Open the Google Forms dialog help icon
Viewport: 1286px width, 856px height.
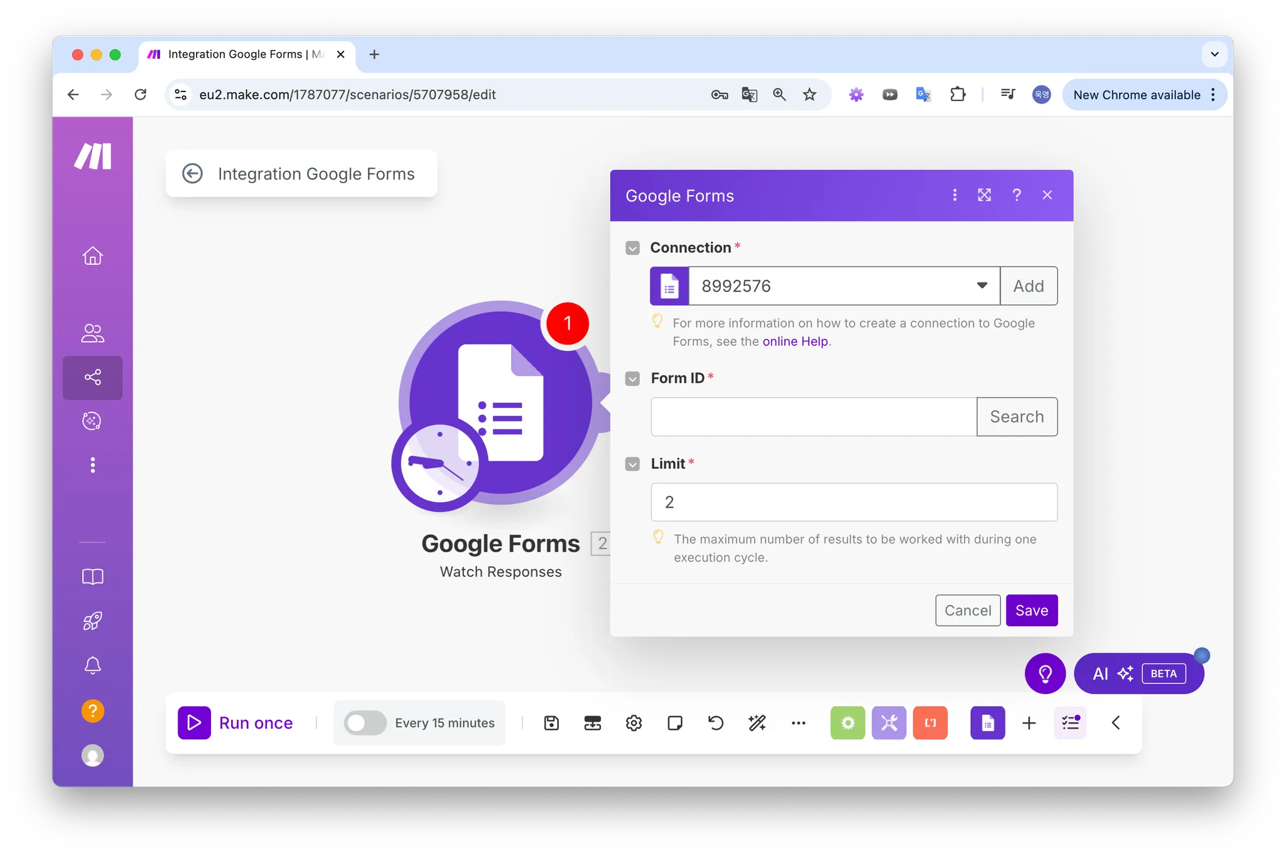pos(1017,195)
